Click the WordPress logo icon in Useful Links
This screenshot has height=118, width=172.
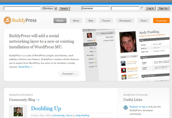(126, 107)
